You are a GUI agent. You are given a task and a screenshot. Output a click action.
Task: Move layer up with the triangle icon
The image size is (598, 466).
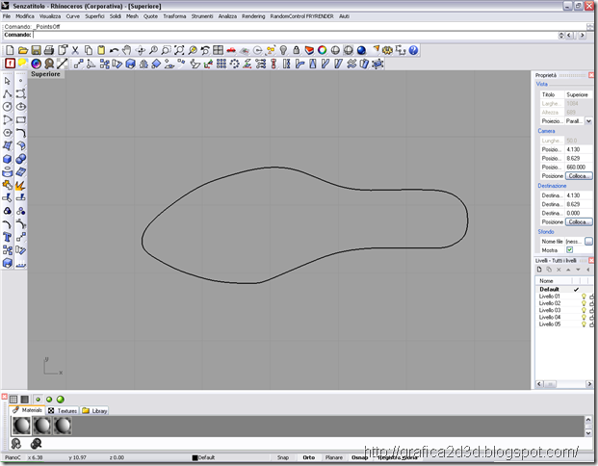[x=568, y=270]
